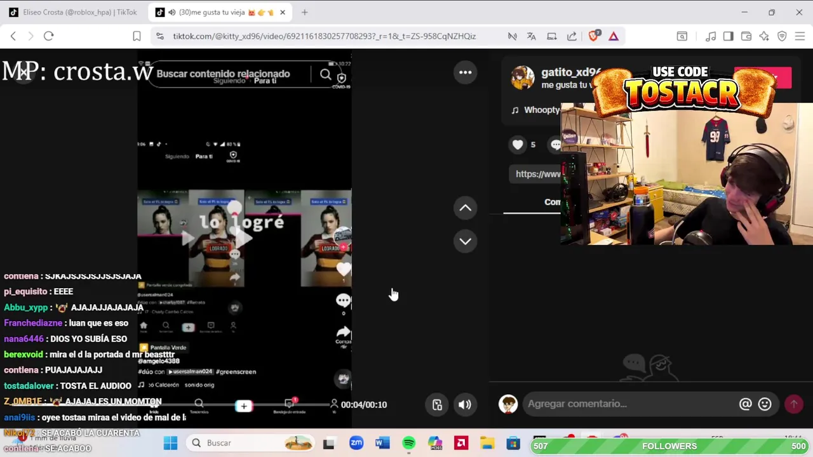
Task: Launch Microsoft Word from taskbar
Action: pos(382,443)
